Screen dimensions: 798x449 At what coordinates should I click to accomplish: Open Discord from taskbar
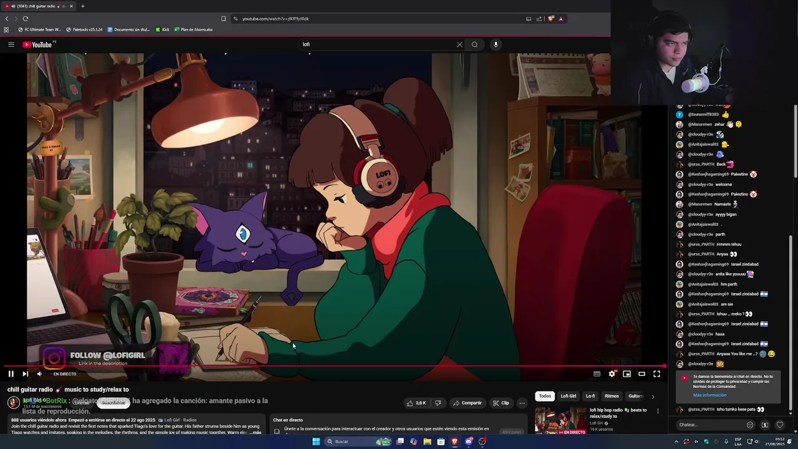[468, 442]
